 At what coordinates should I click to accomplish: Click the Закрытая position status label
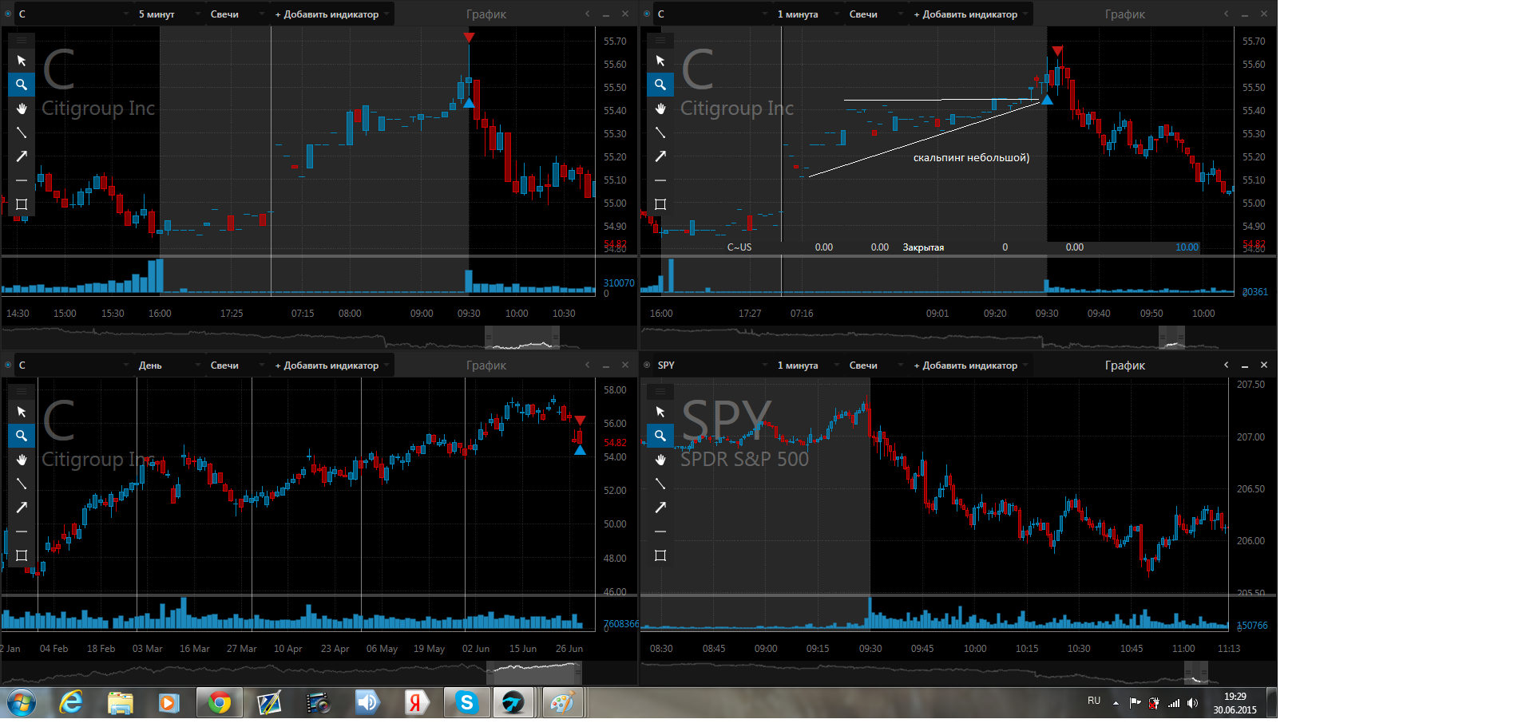click(923, 247)
